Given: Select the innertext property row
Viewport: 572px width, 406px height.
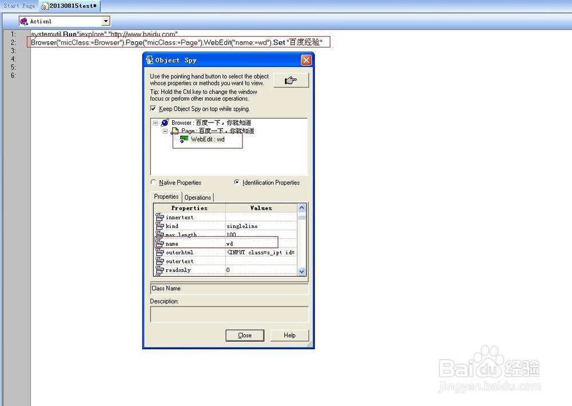Looking at the screenshot, I should click(225, 217).
